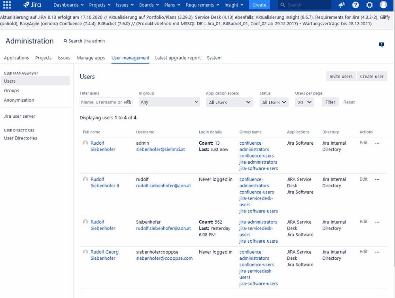The height and width of the screenshot is (298, 395).
Task: Click the blue feedback comment icon
Action: [382, 45]
